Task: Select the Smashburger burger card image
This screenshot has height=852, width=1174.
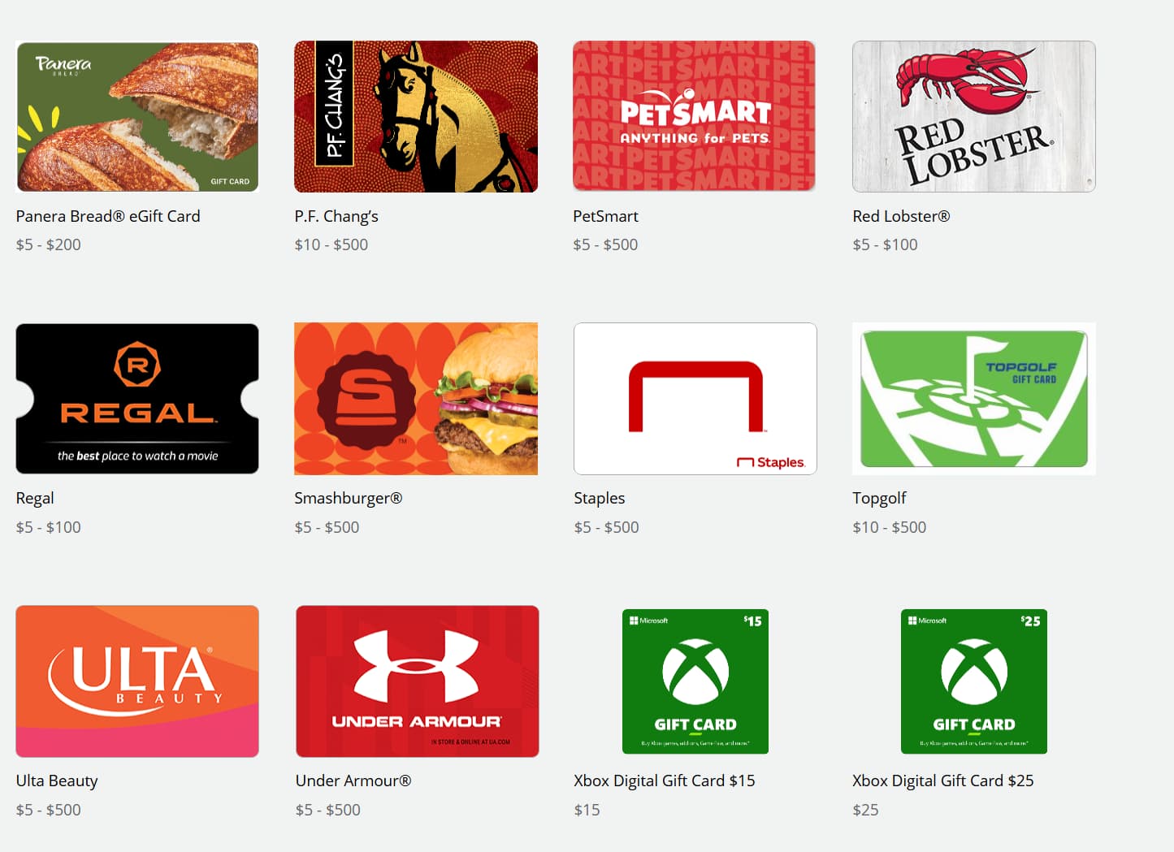Action: [x=416, y=399]
